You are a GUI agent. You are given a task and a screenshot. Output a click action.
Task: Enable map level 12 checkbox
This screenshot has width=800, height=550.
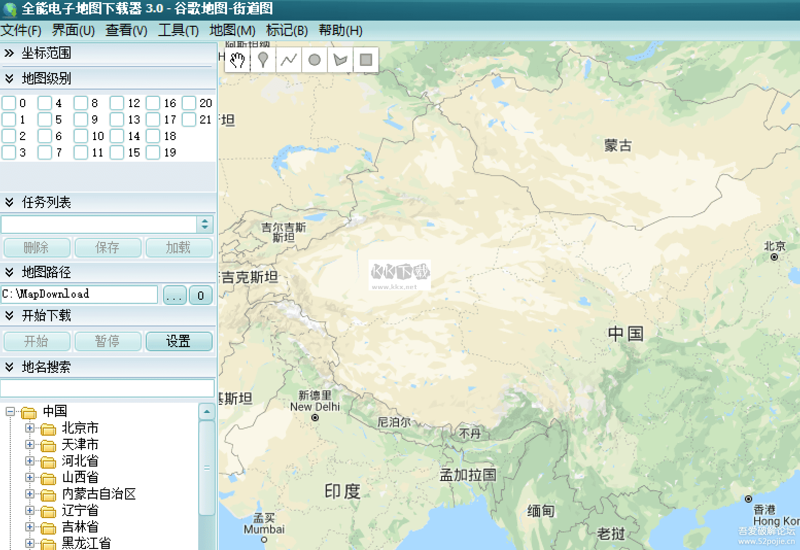pos(117,103)
